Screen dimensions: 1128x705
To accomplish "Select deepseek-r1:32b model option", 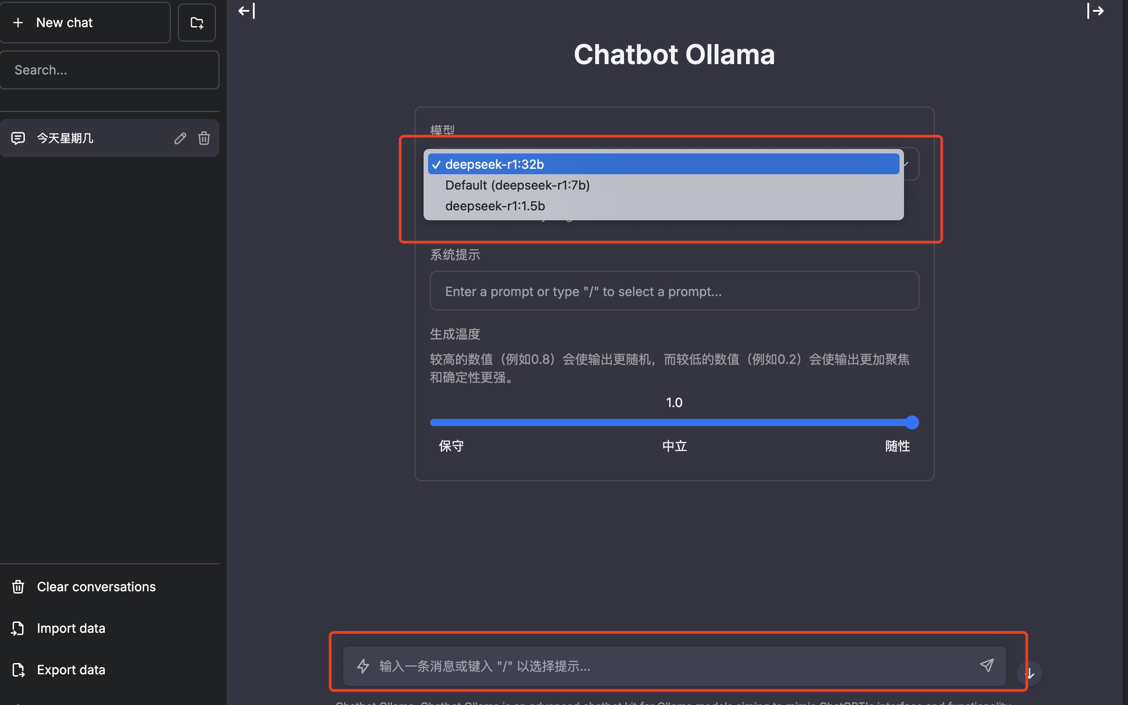I will coord(663,164).
